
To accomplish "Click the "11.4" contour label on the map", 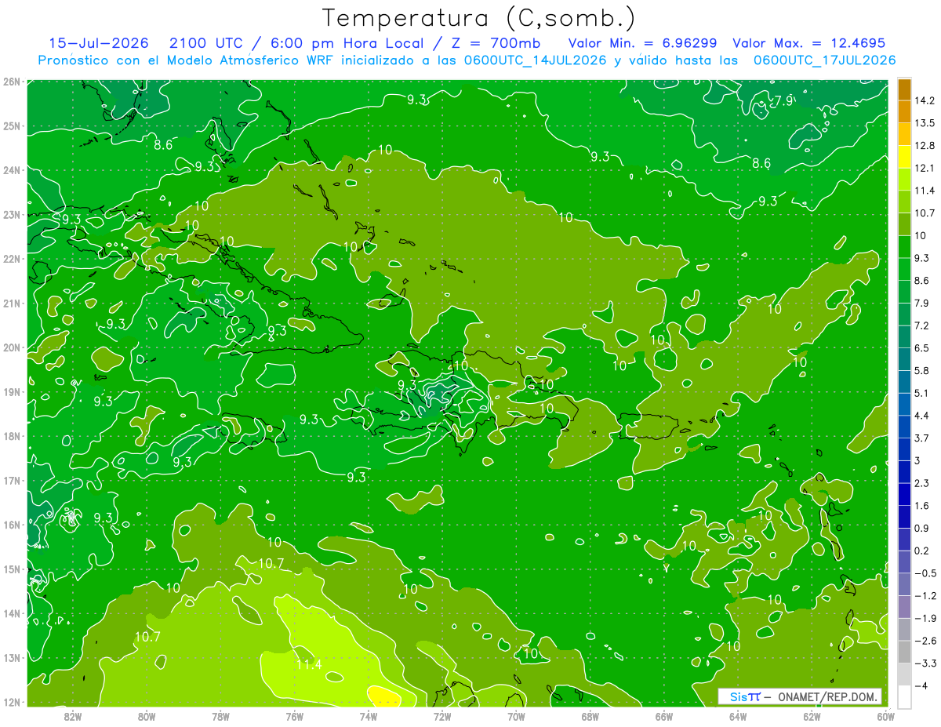I will coord(309,664).
